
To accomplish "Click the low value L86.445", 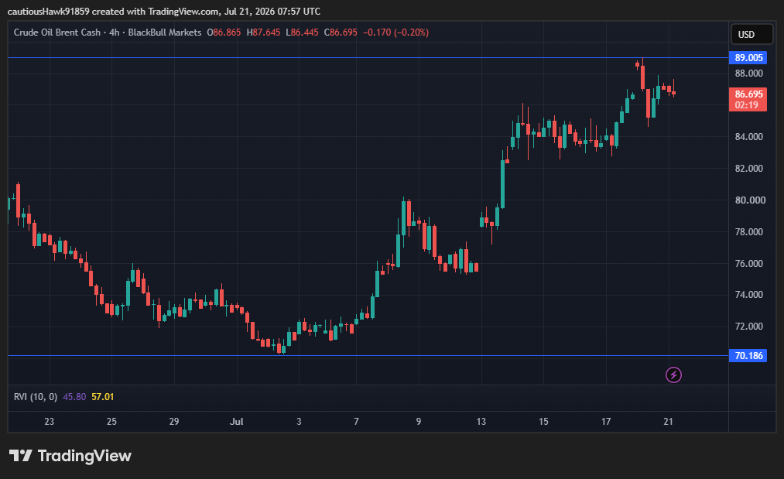I will tap(302, 33).
